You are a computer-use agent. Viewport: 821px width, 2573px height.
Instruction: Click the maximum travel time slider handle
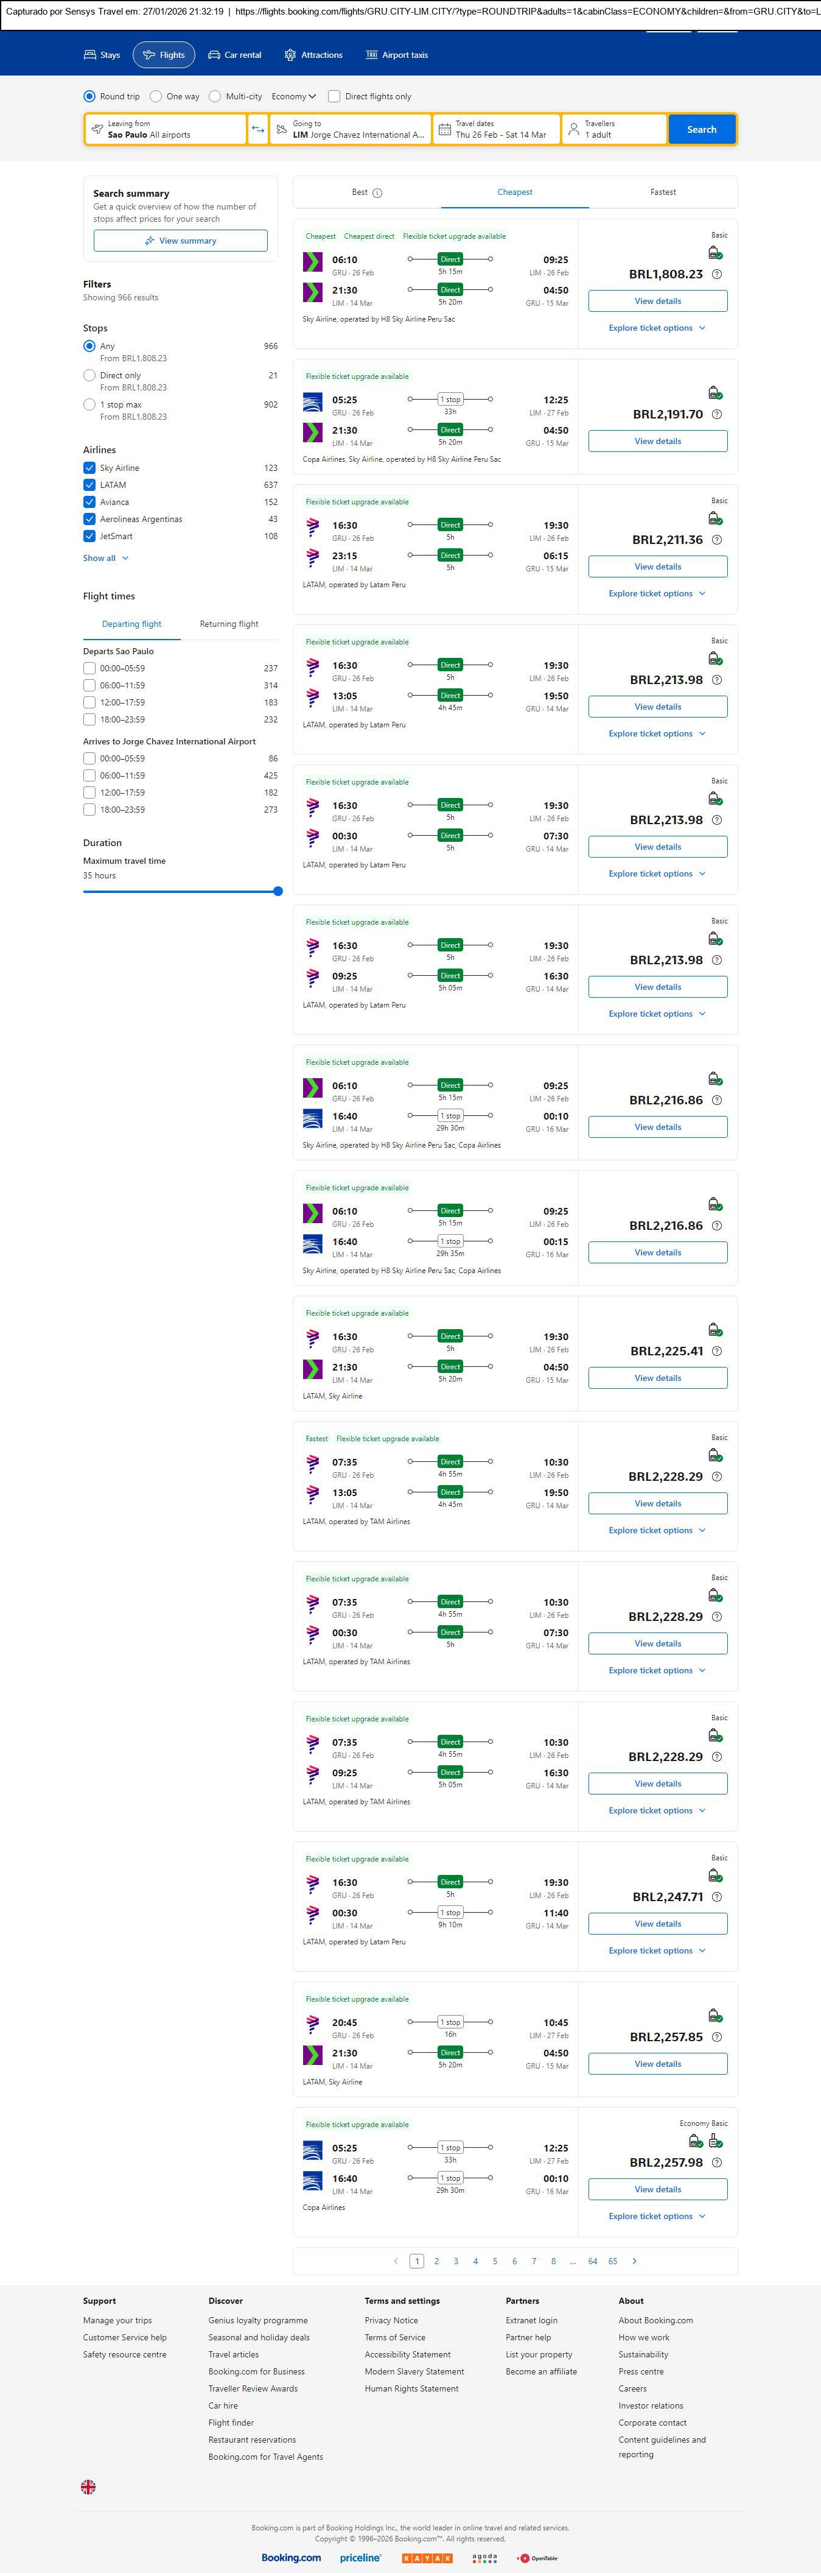[x=278, y=891]
